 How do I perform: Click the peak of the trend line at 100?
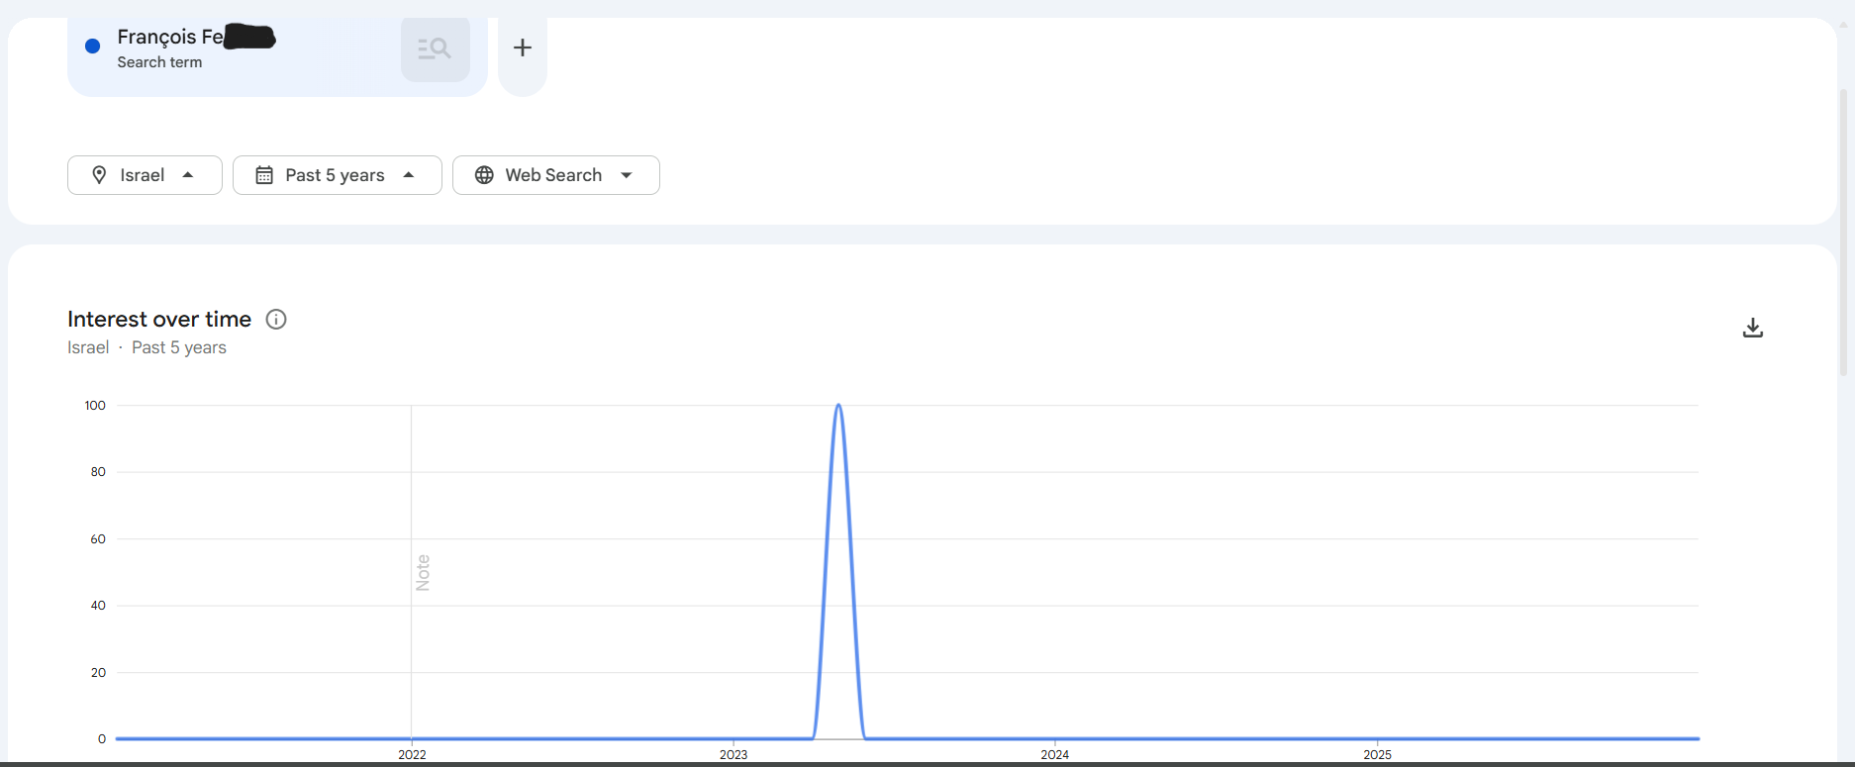point(838,406)
